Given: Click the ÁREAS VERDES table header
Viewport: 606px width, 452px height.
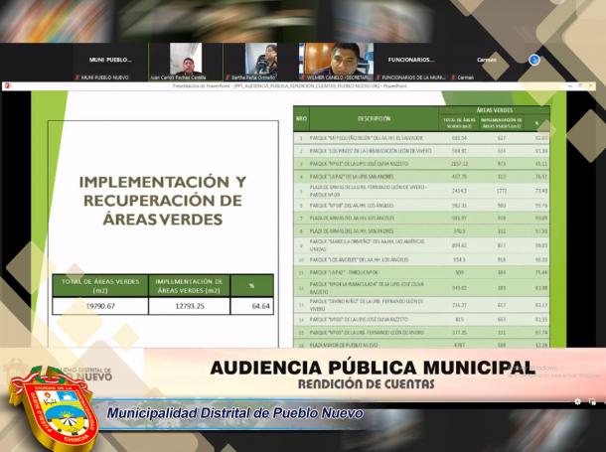Looking at the screenshot, I should (x=494, y=109).
